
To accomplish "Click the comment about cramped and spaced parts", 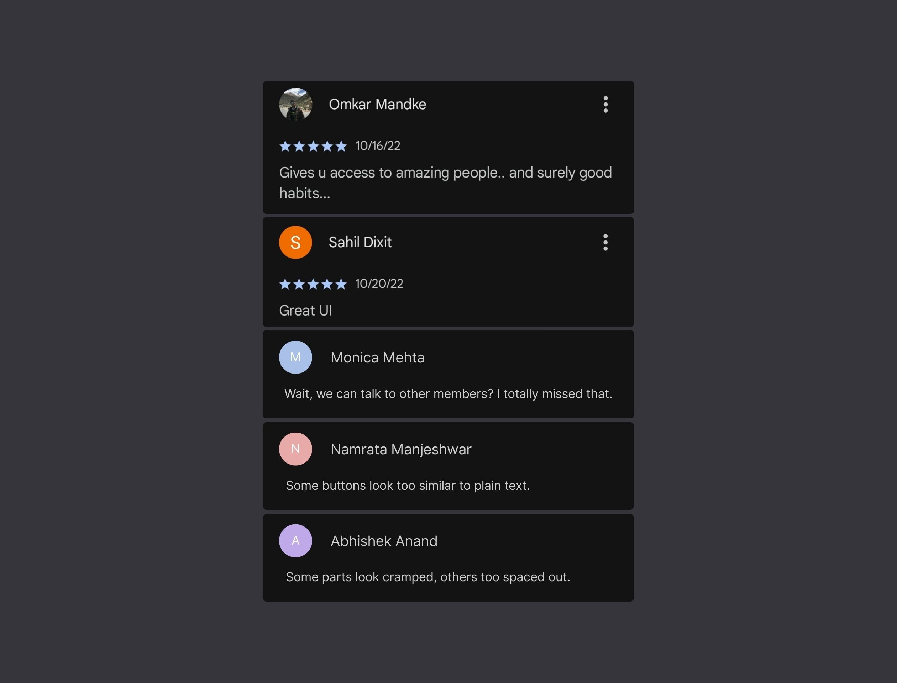I will tap(427, 577).
